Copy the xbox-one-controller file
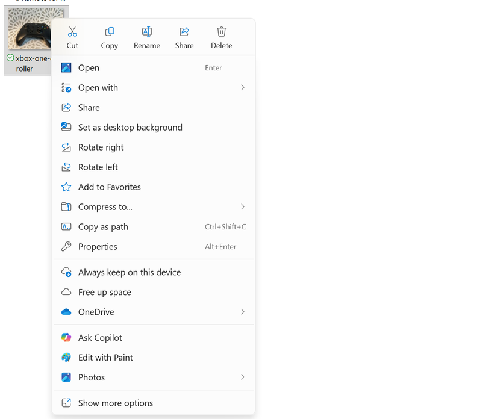Image resolution: width=497 pixels, height=419 pixels. click(110, 36)
